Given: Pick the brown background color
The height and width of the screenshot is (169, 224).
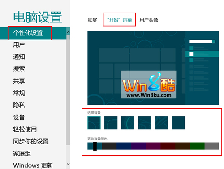Looking at the screenshot, I should pyautogui.click(x=182, y=146).
